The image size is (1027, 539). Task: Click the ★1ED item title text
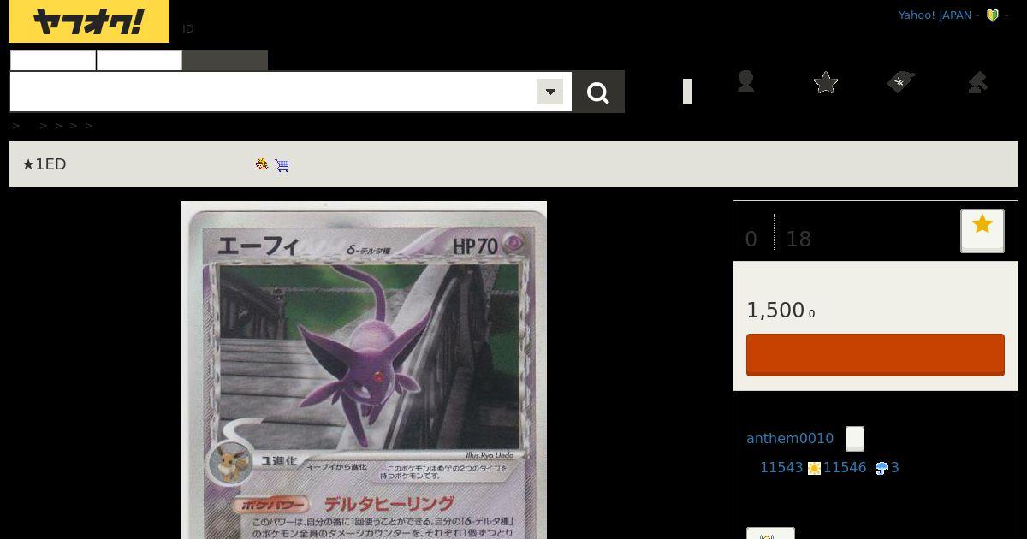[x=44, y=164]
